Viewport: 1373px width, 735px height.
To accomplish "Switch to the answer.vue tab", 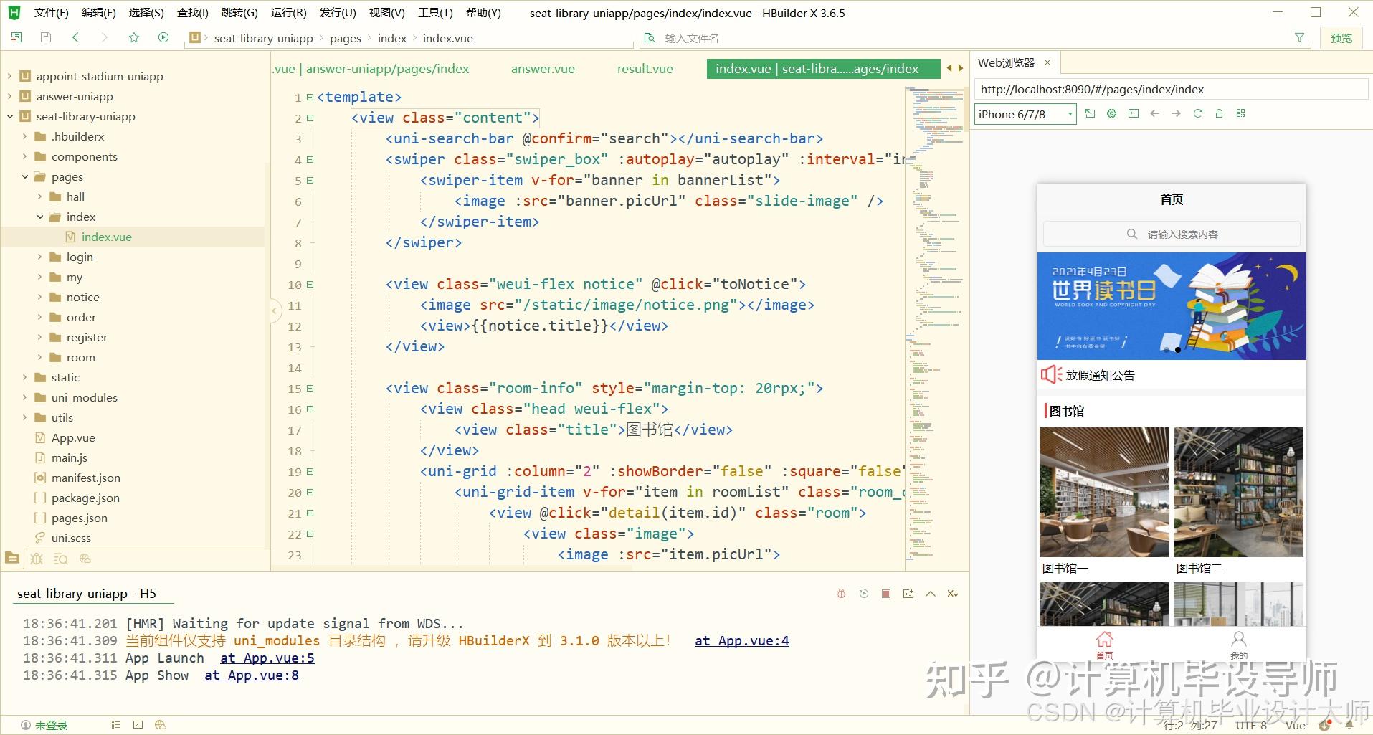I will 543,69.
